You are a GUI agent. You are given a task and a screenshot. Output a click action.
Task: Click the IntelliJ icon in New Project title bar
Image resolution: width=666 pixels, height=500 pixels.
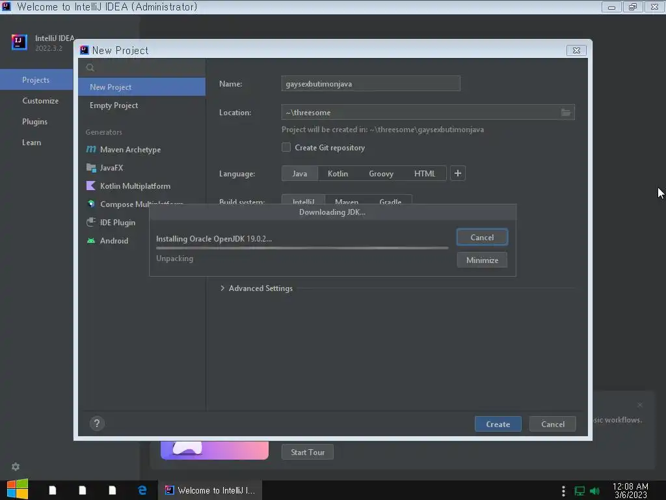coord(85,50)
